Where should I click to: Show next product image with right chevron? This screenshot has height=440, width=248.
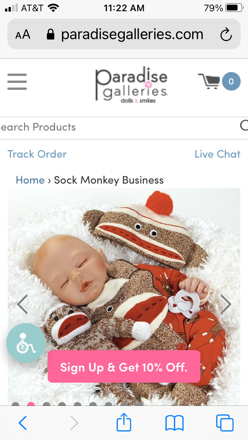coord(226,304)
